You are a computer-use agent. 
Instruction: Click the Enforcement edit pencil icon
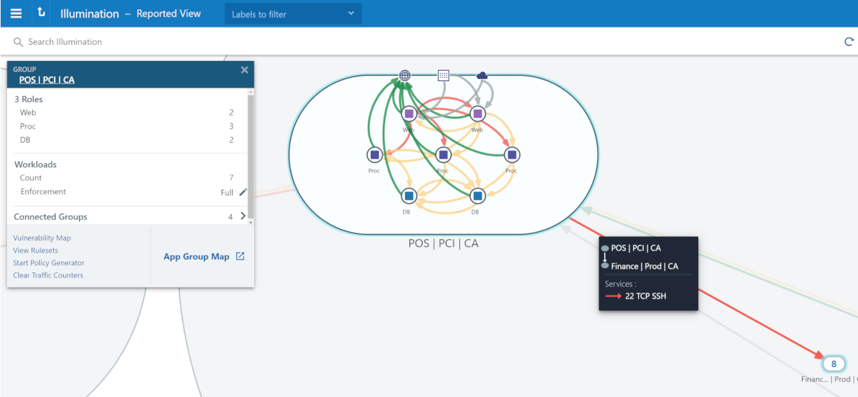243,192
